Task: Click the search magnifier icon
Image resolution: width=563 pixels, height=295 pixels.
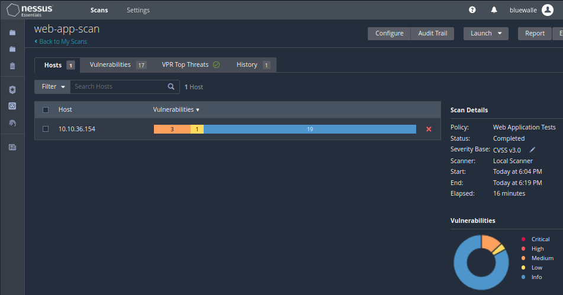Action: 171,86
